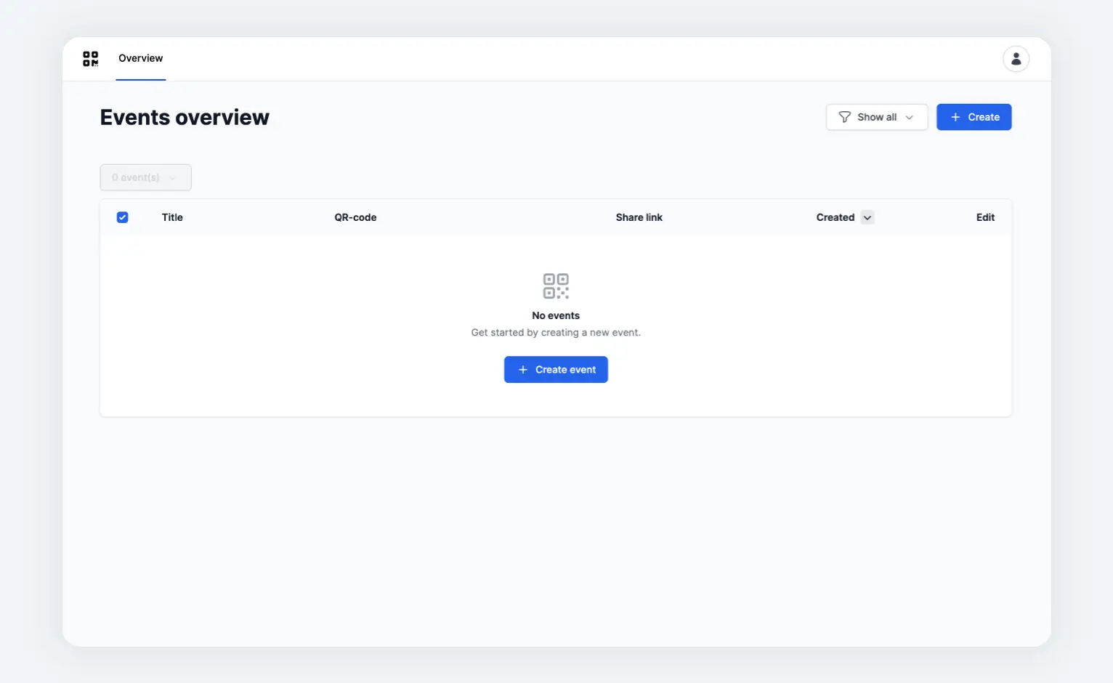Click the plus icon on Create button

[x=955, y=117]
